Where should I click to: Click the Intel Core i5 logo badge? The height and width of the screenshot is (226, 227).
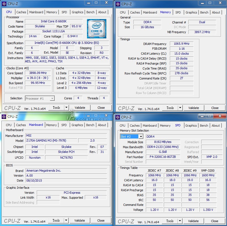point(96,28)
